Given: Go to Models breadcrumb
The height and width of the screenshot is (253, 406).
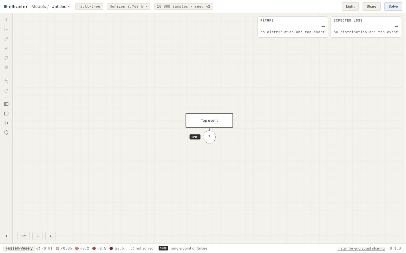Looking at the screenshot, I should tap(38, 6).
